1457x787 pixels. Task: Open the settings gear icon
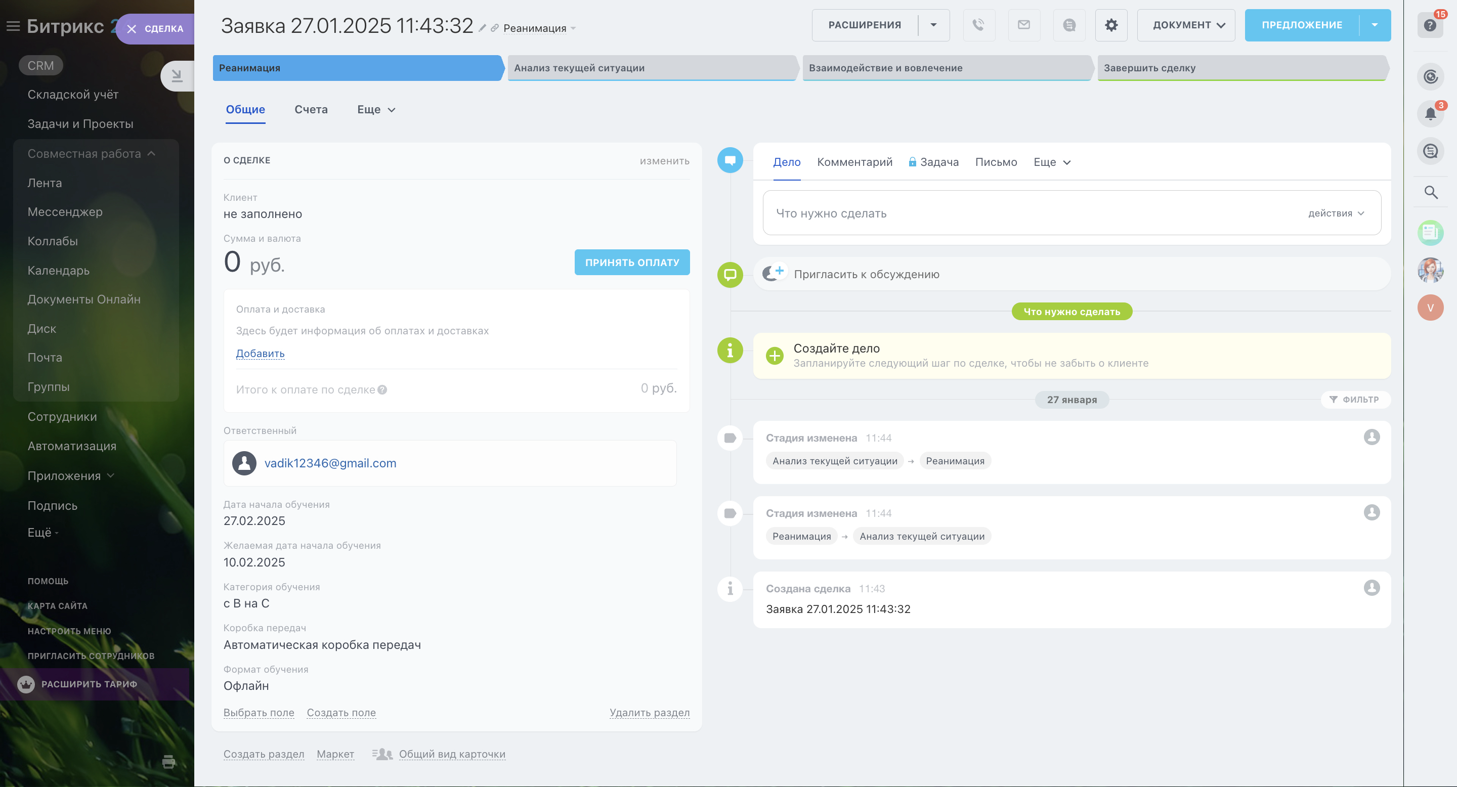click(x=1111, y=25)
